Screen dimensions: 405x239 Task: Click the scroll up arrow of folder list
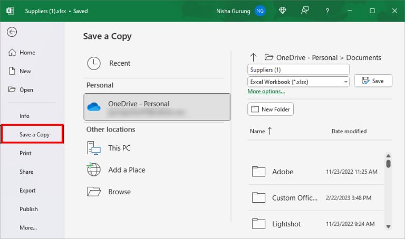pos(388,156)
